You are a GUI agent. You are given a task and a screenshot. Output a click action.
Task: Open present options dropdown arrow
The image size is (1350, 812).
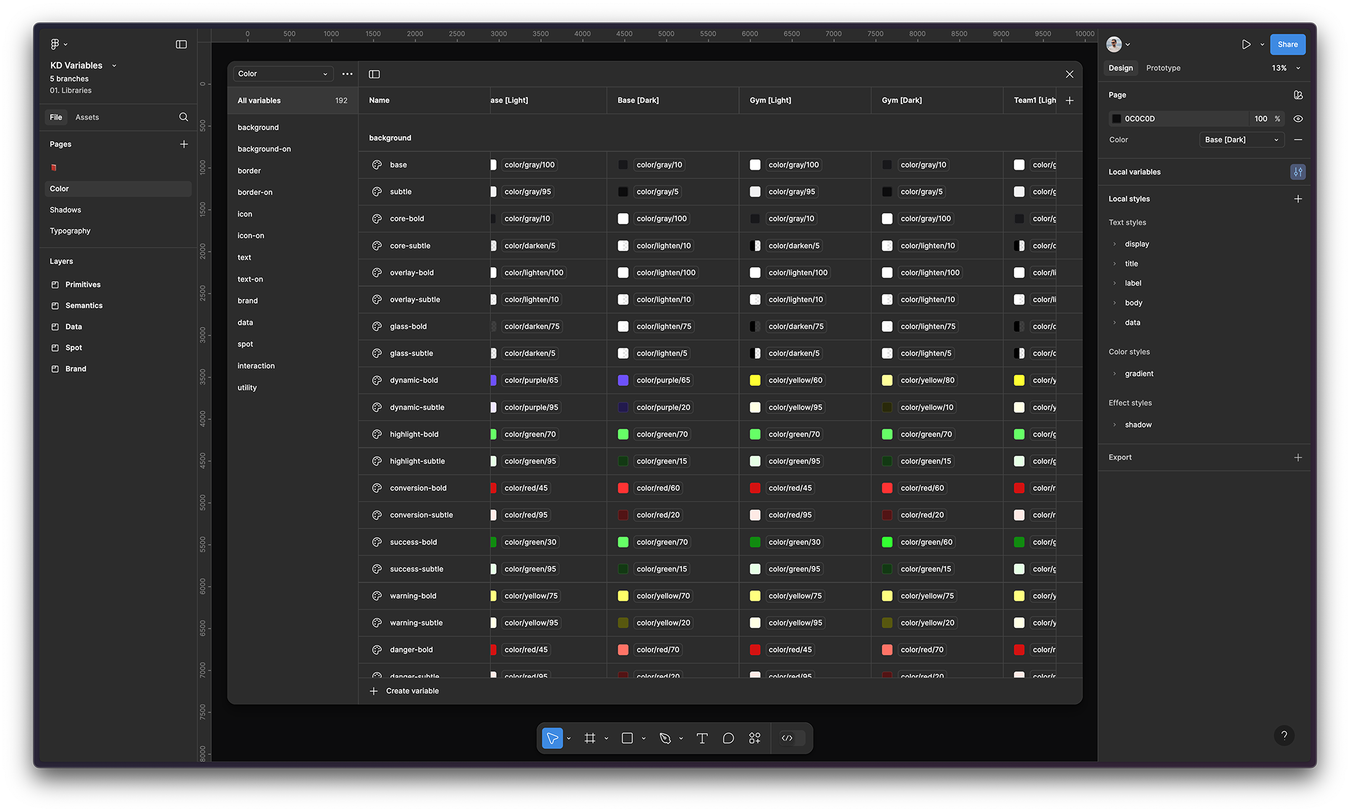[1262, 45]
